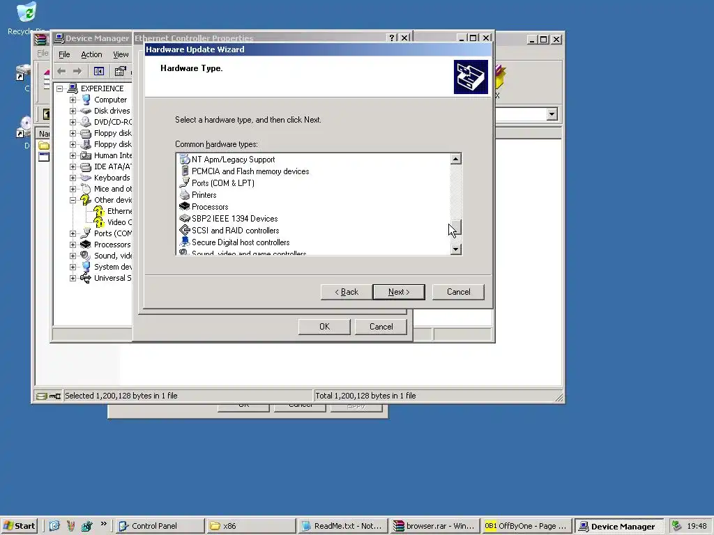Cancel the Hardware Update Wizard

(x=458, y=292)
